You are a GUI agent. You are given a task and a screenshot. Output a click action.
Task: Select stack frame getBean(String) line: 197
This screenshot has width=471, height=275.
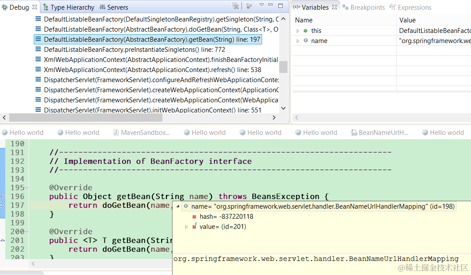[148, 40]
